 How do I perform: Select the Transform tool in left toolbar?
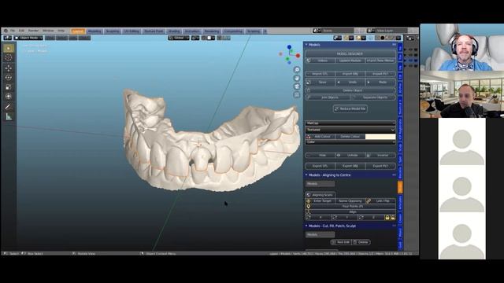click(9, 97)
